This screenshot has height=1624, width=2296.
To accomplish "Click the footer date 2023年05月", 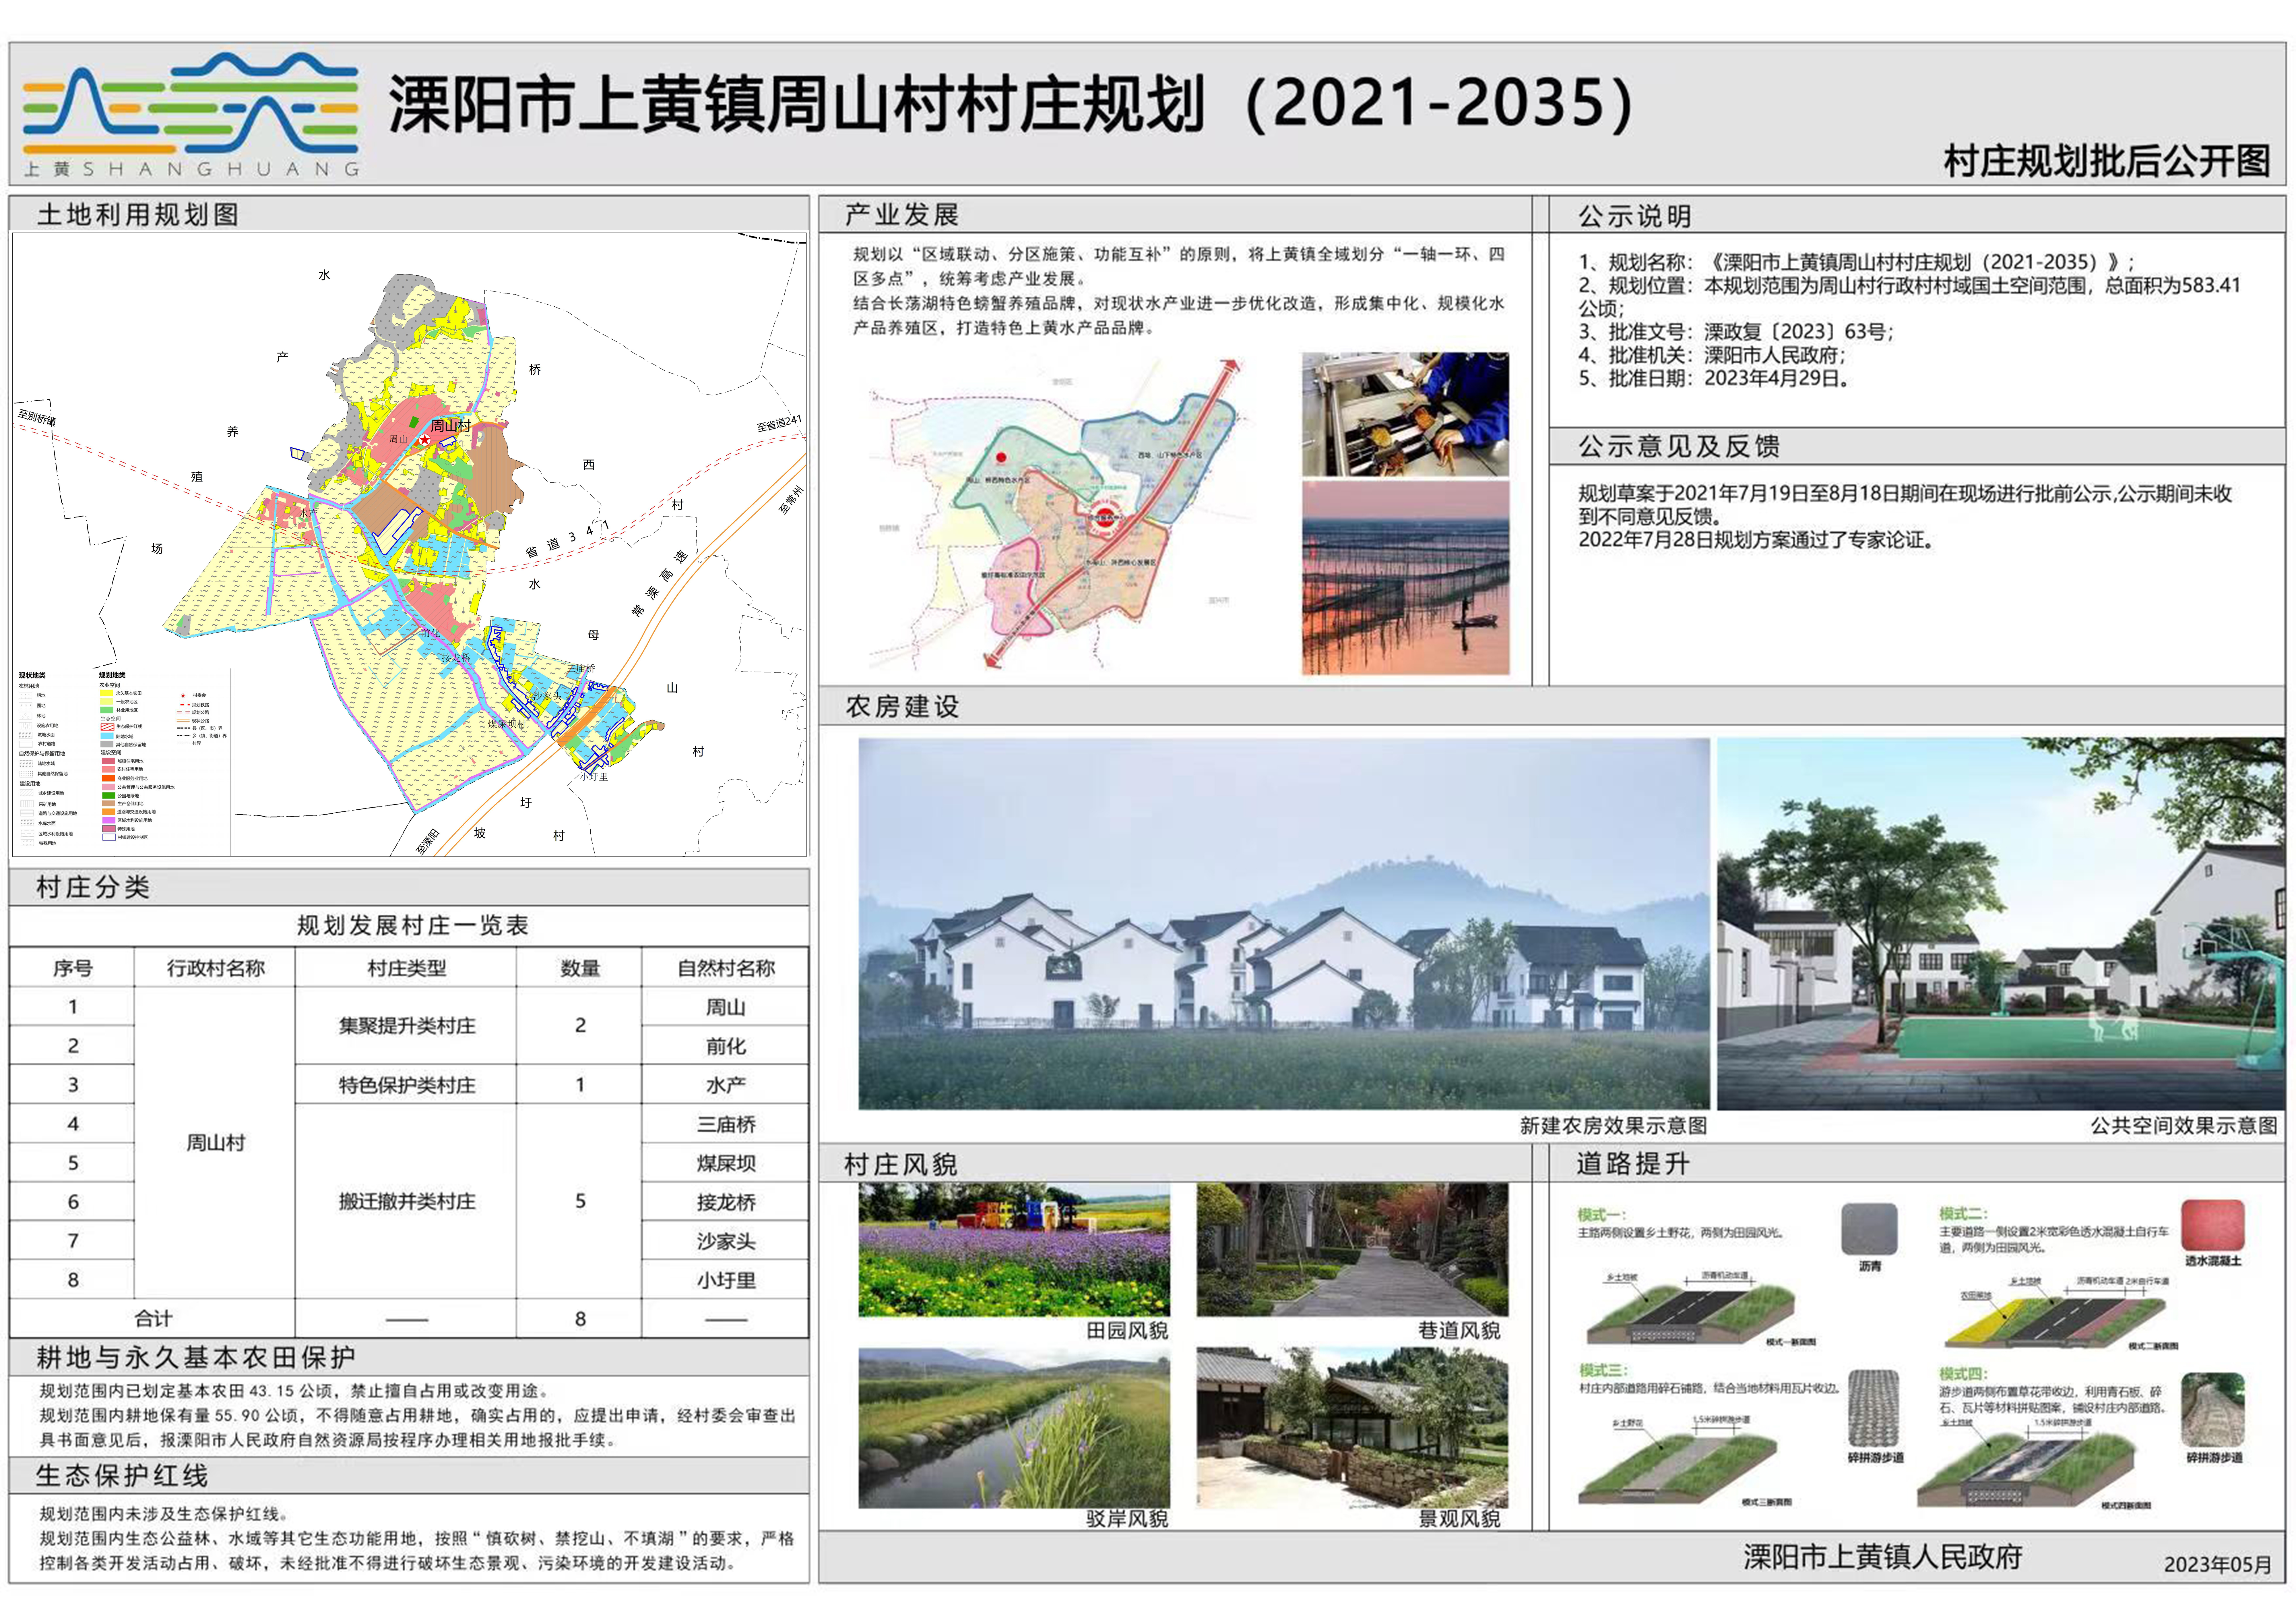I will [2218, 1564].
